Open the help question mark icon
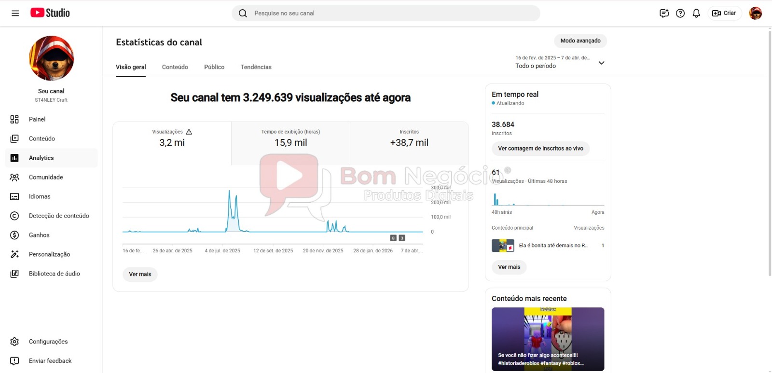Image resolution: width=772 pixels, height=373 pixels. 680,13
